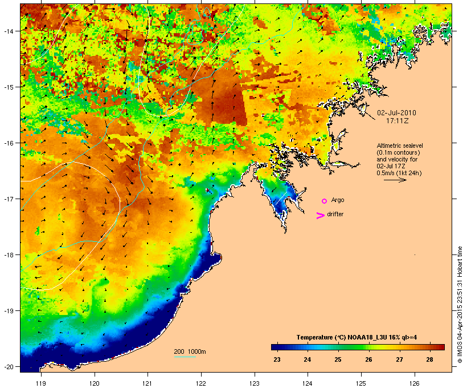The width and height of the screenshot is (467, 388).
Task: Click the '17:11Z' time text
Action: (x=397, y=121)
